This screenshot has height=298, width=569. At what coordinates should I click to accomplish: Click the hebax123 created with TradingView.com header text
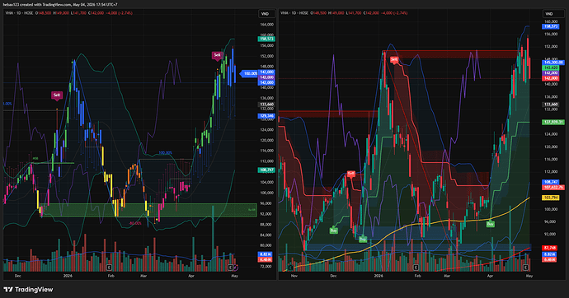pos(60,4)
